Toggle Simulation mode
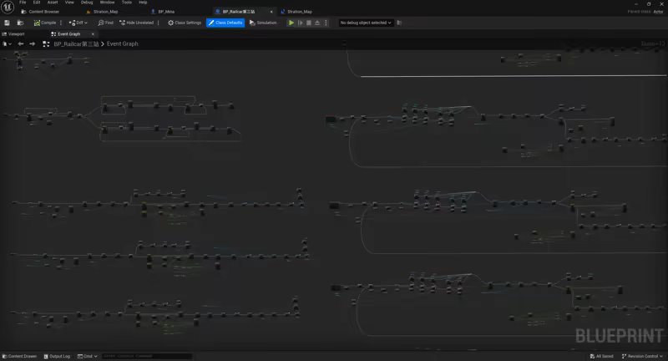The width and height of the screenshot is (668, 361). (x=264, y=23)
